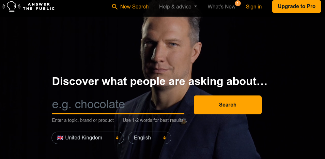325x159 pixels.
Task: Open the United Kingdom country dropdown
Action: point(88,138)
